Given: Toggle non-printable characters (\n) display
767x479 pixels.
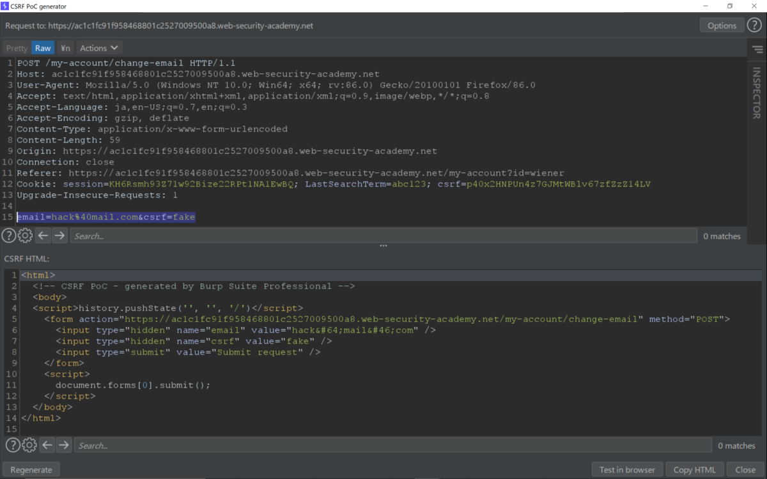Looking at the screenshot, I should point(65,48).
